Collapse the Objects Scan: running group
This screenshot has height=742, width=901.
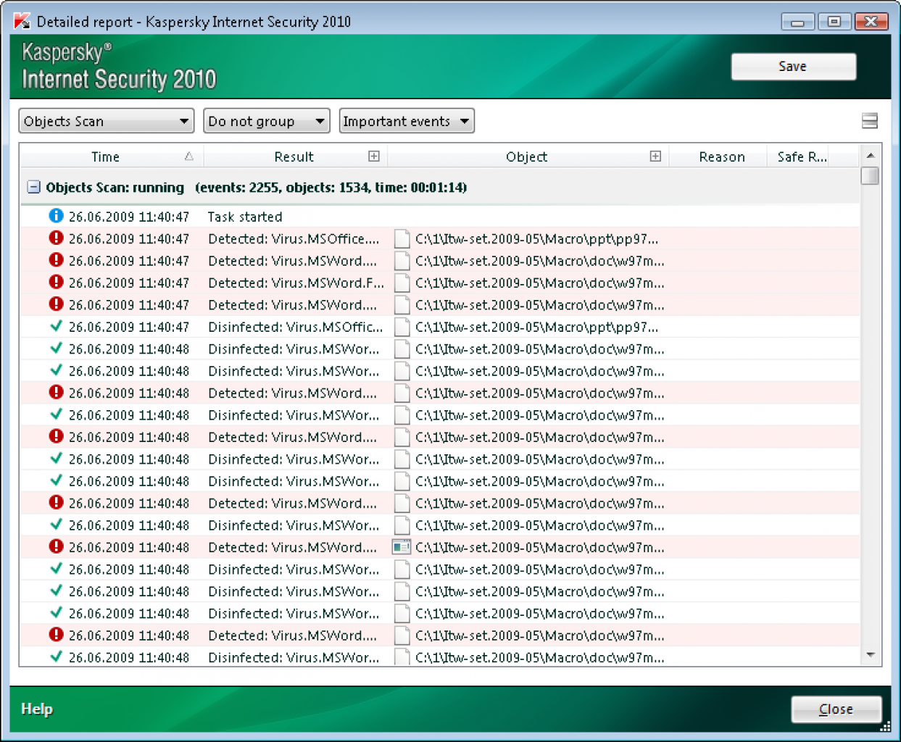point(33,187)
